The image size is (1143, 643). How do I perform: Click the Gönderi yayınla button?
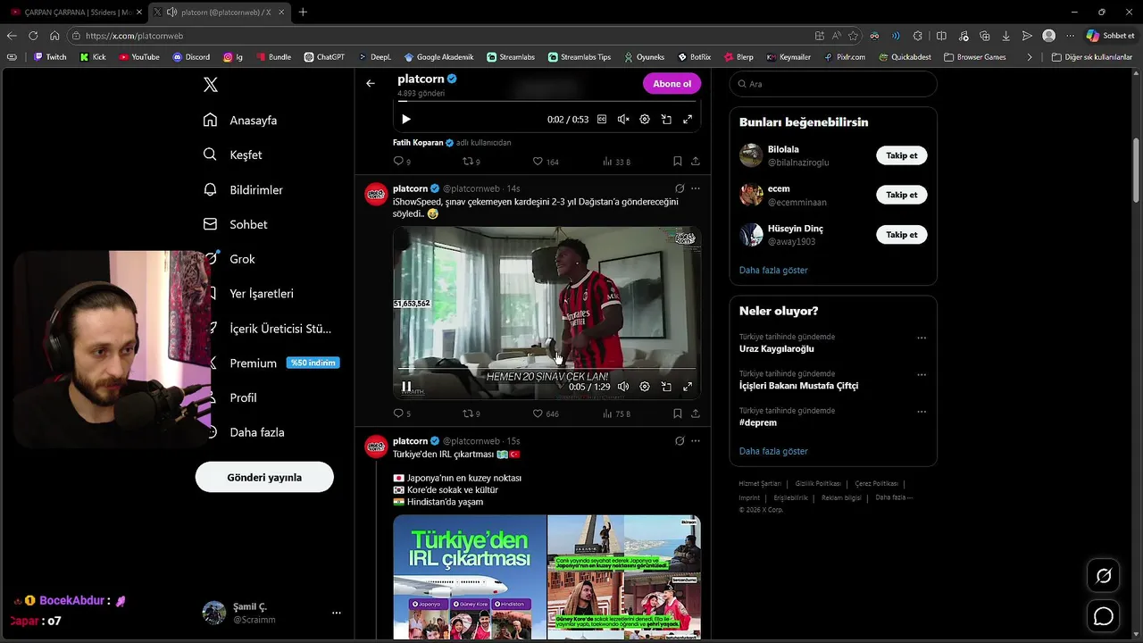pos(264,477)
